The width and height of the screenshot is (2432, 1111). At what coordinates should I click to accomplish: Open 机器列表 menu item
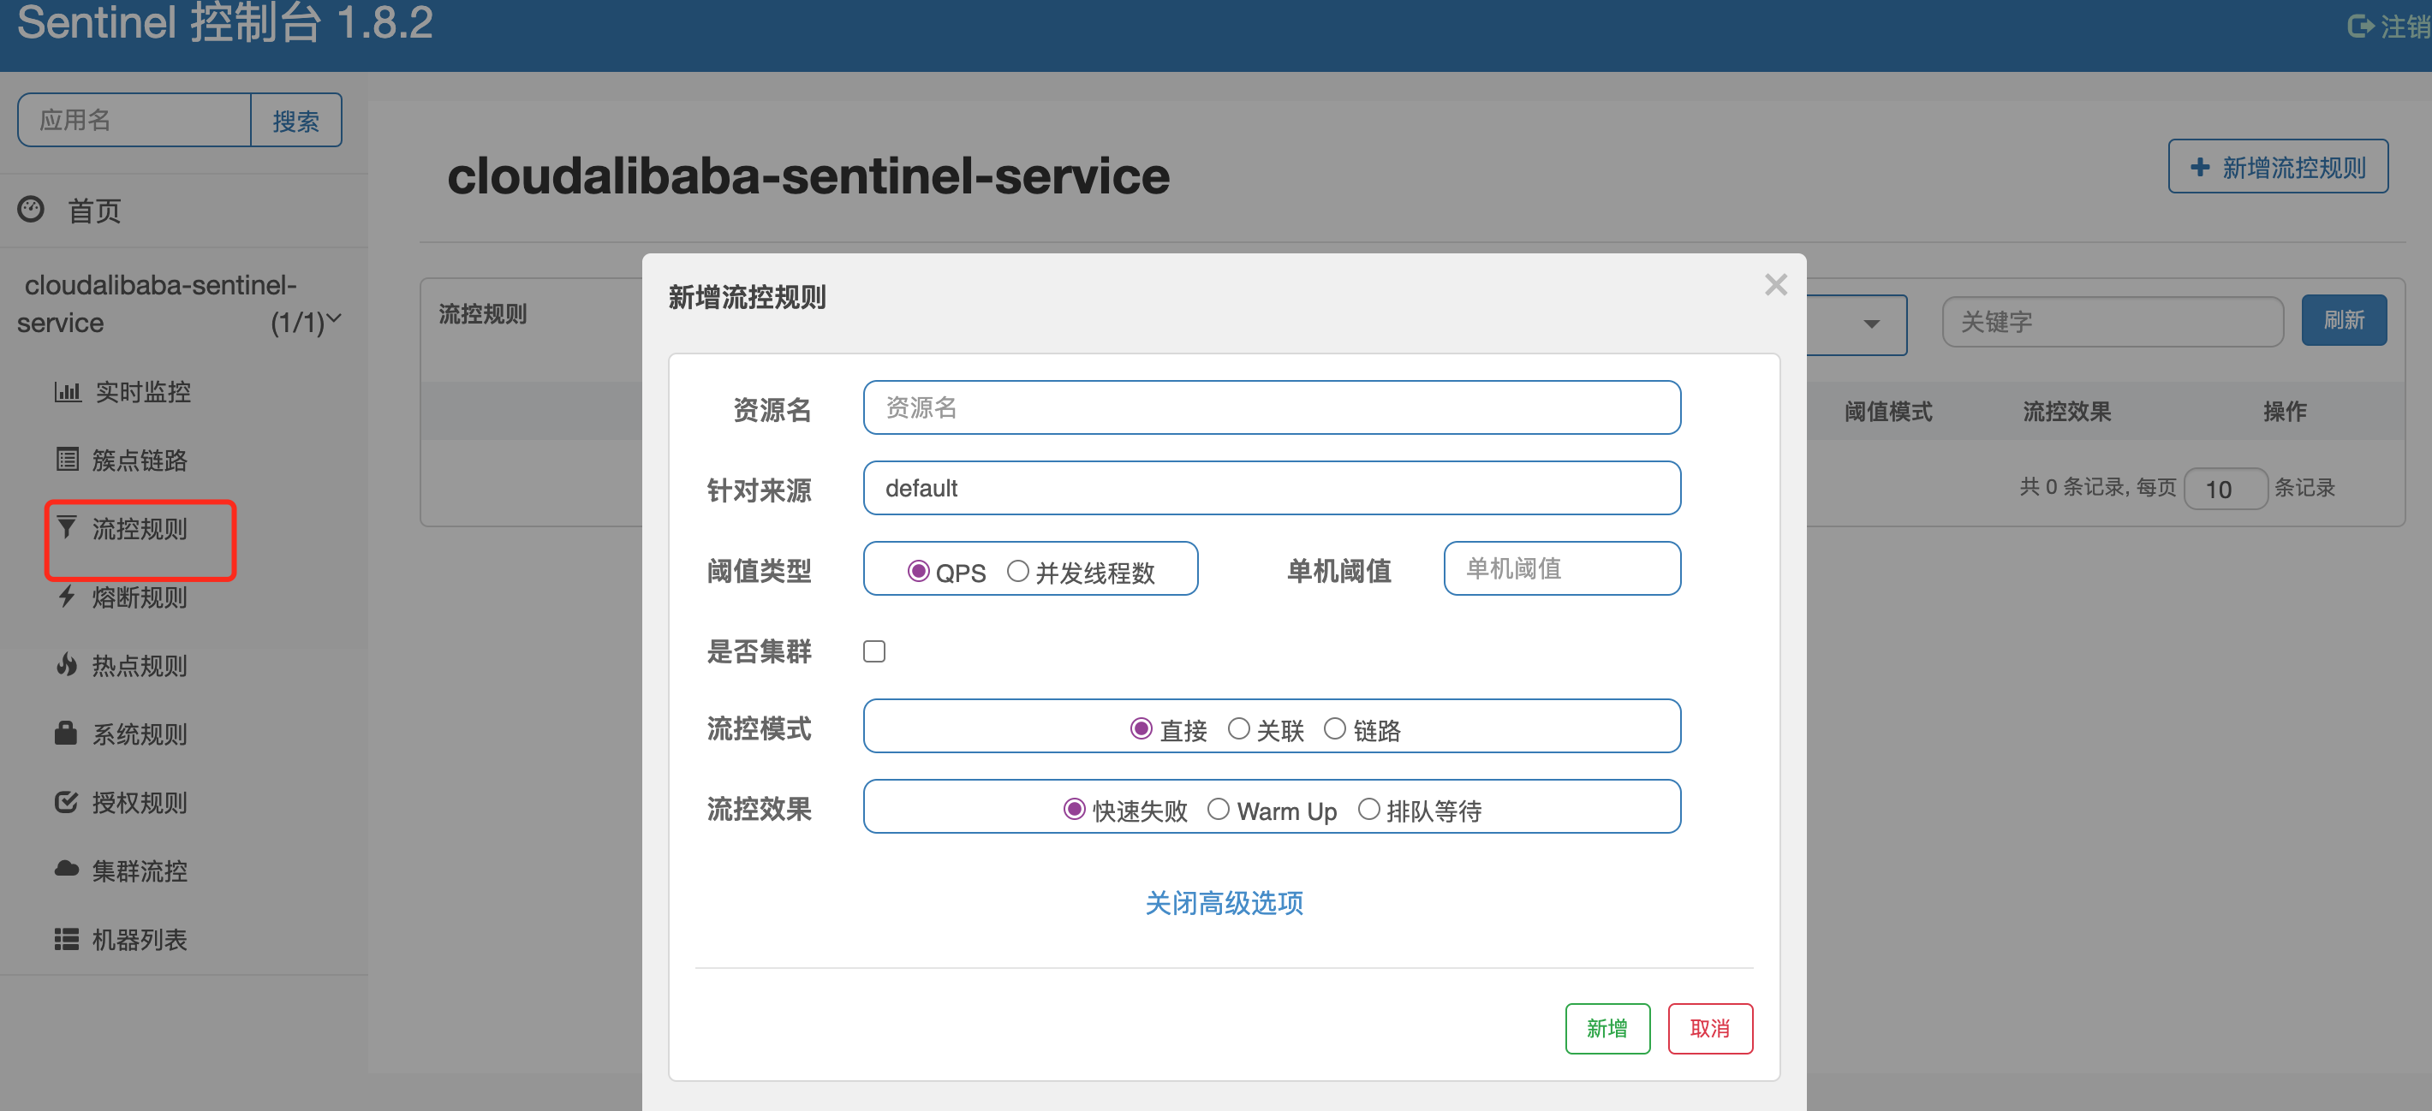pyautogui.click(x=139, y=939)
